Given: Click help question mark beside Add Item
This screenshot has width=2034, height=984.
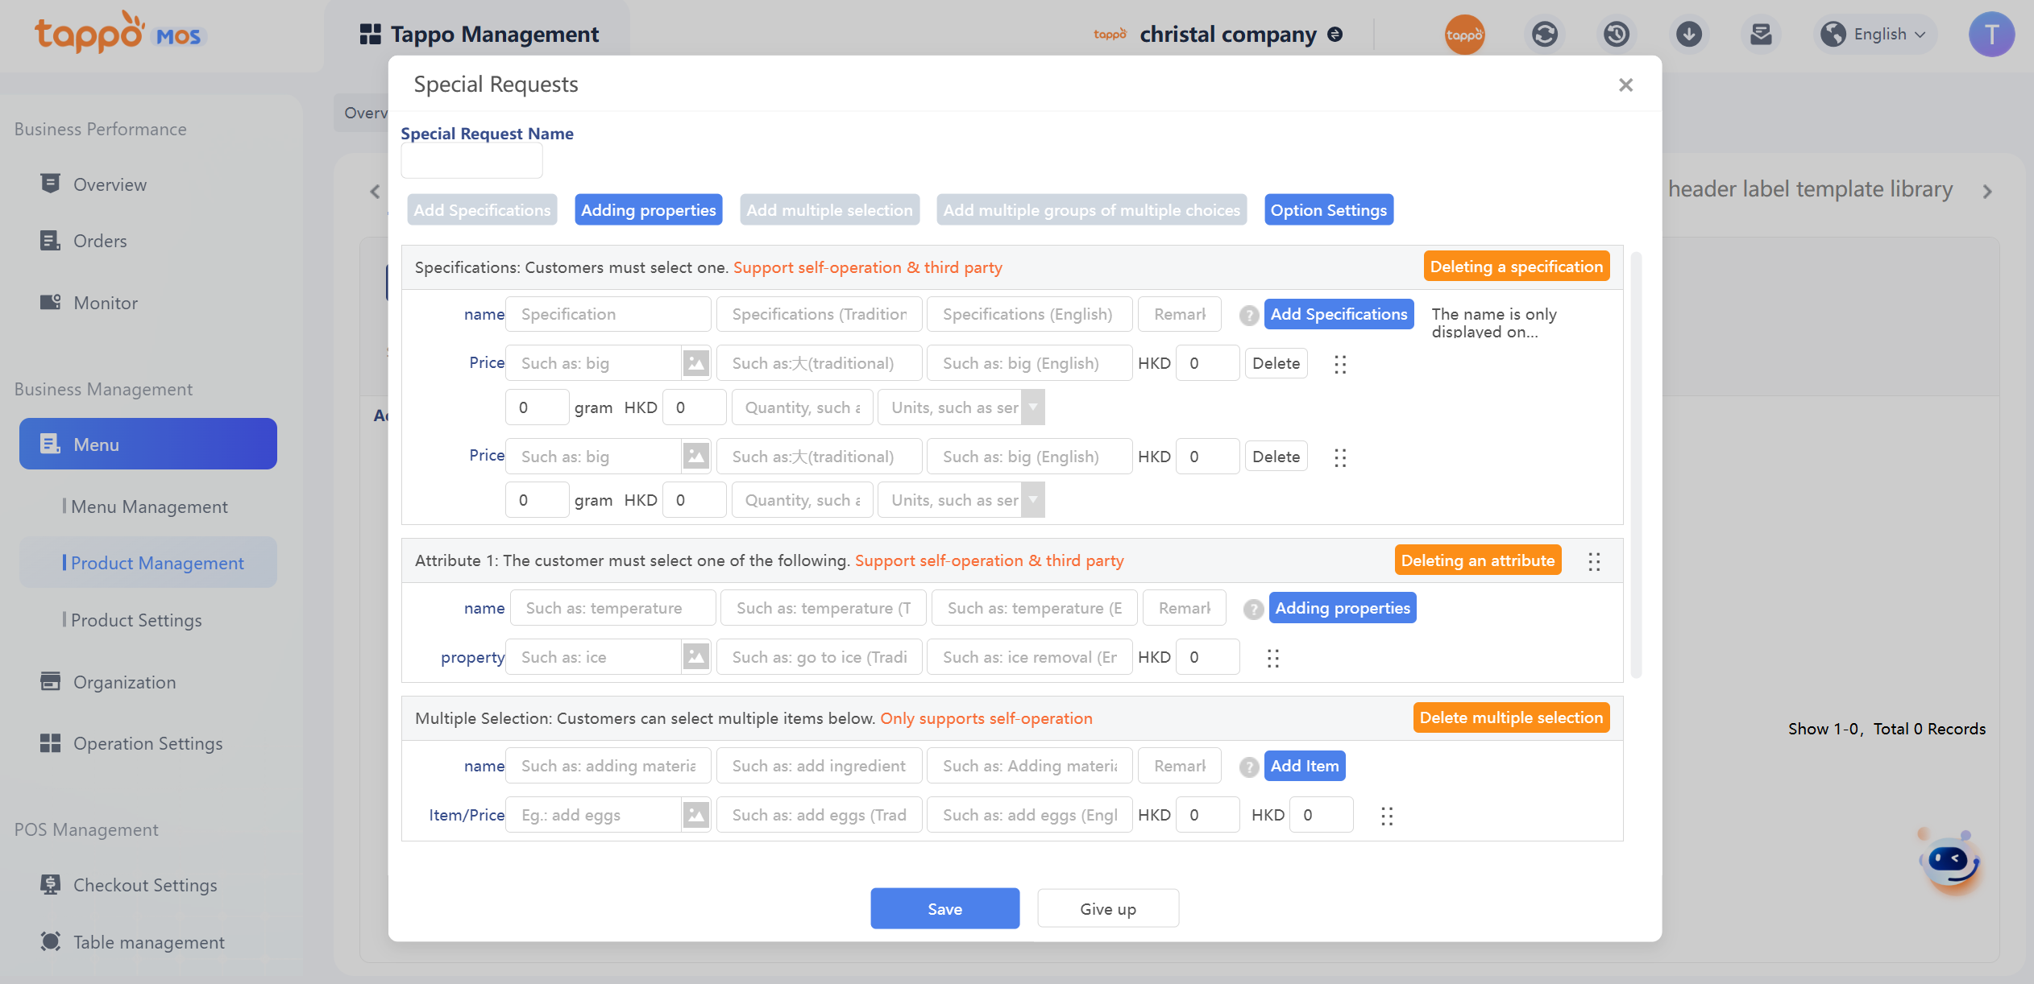Looking at the screenshot, I should coord(1248,767).
